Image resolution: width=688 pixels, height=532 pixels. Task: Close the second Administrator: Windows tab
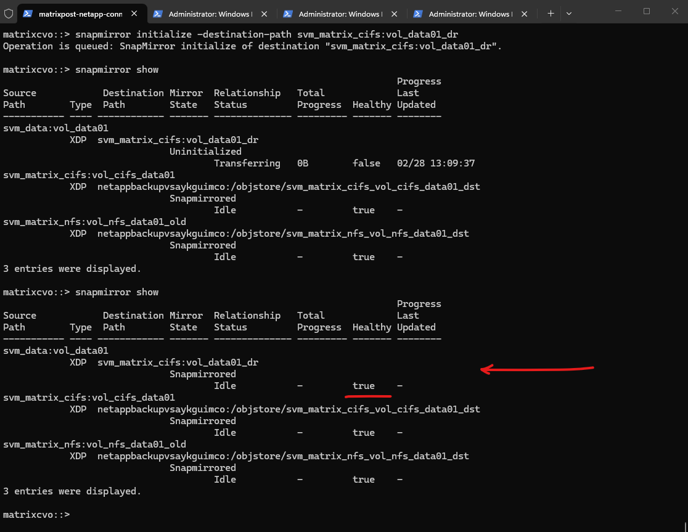[x=263, y=14]
